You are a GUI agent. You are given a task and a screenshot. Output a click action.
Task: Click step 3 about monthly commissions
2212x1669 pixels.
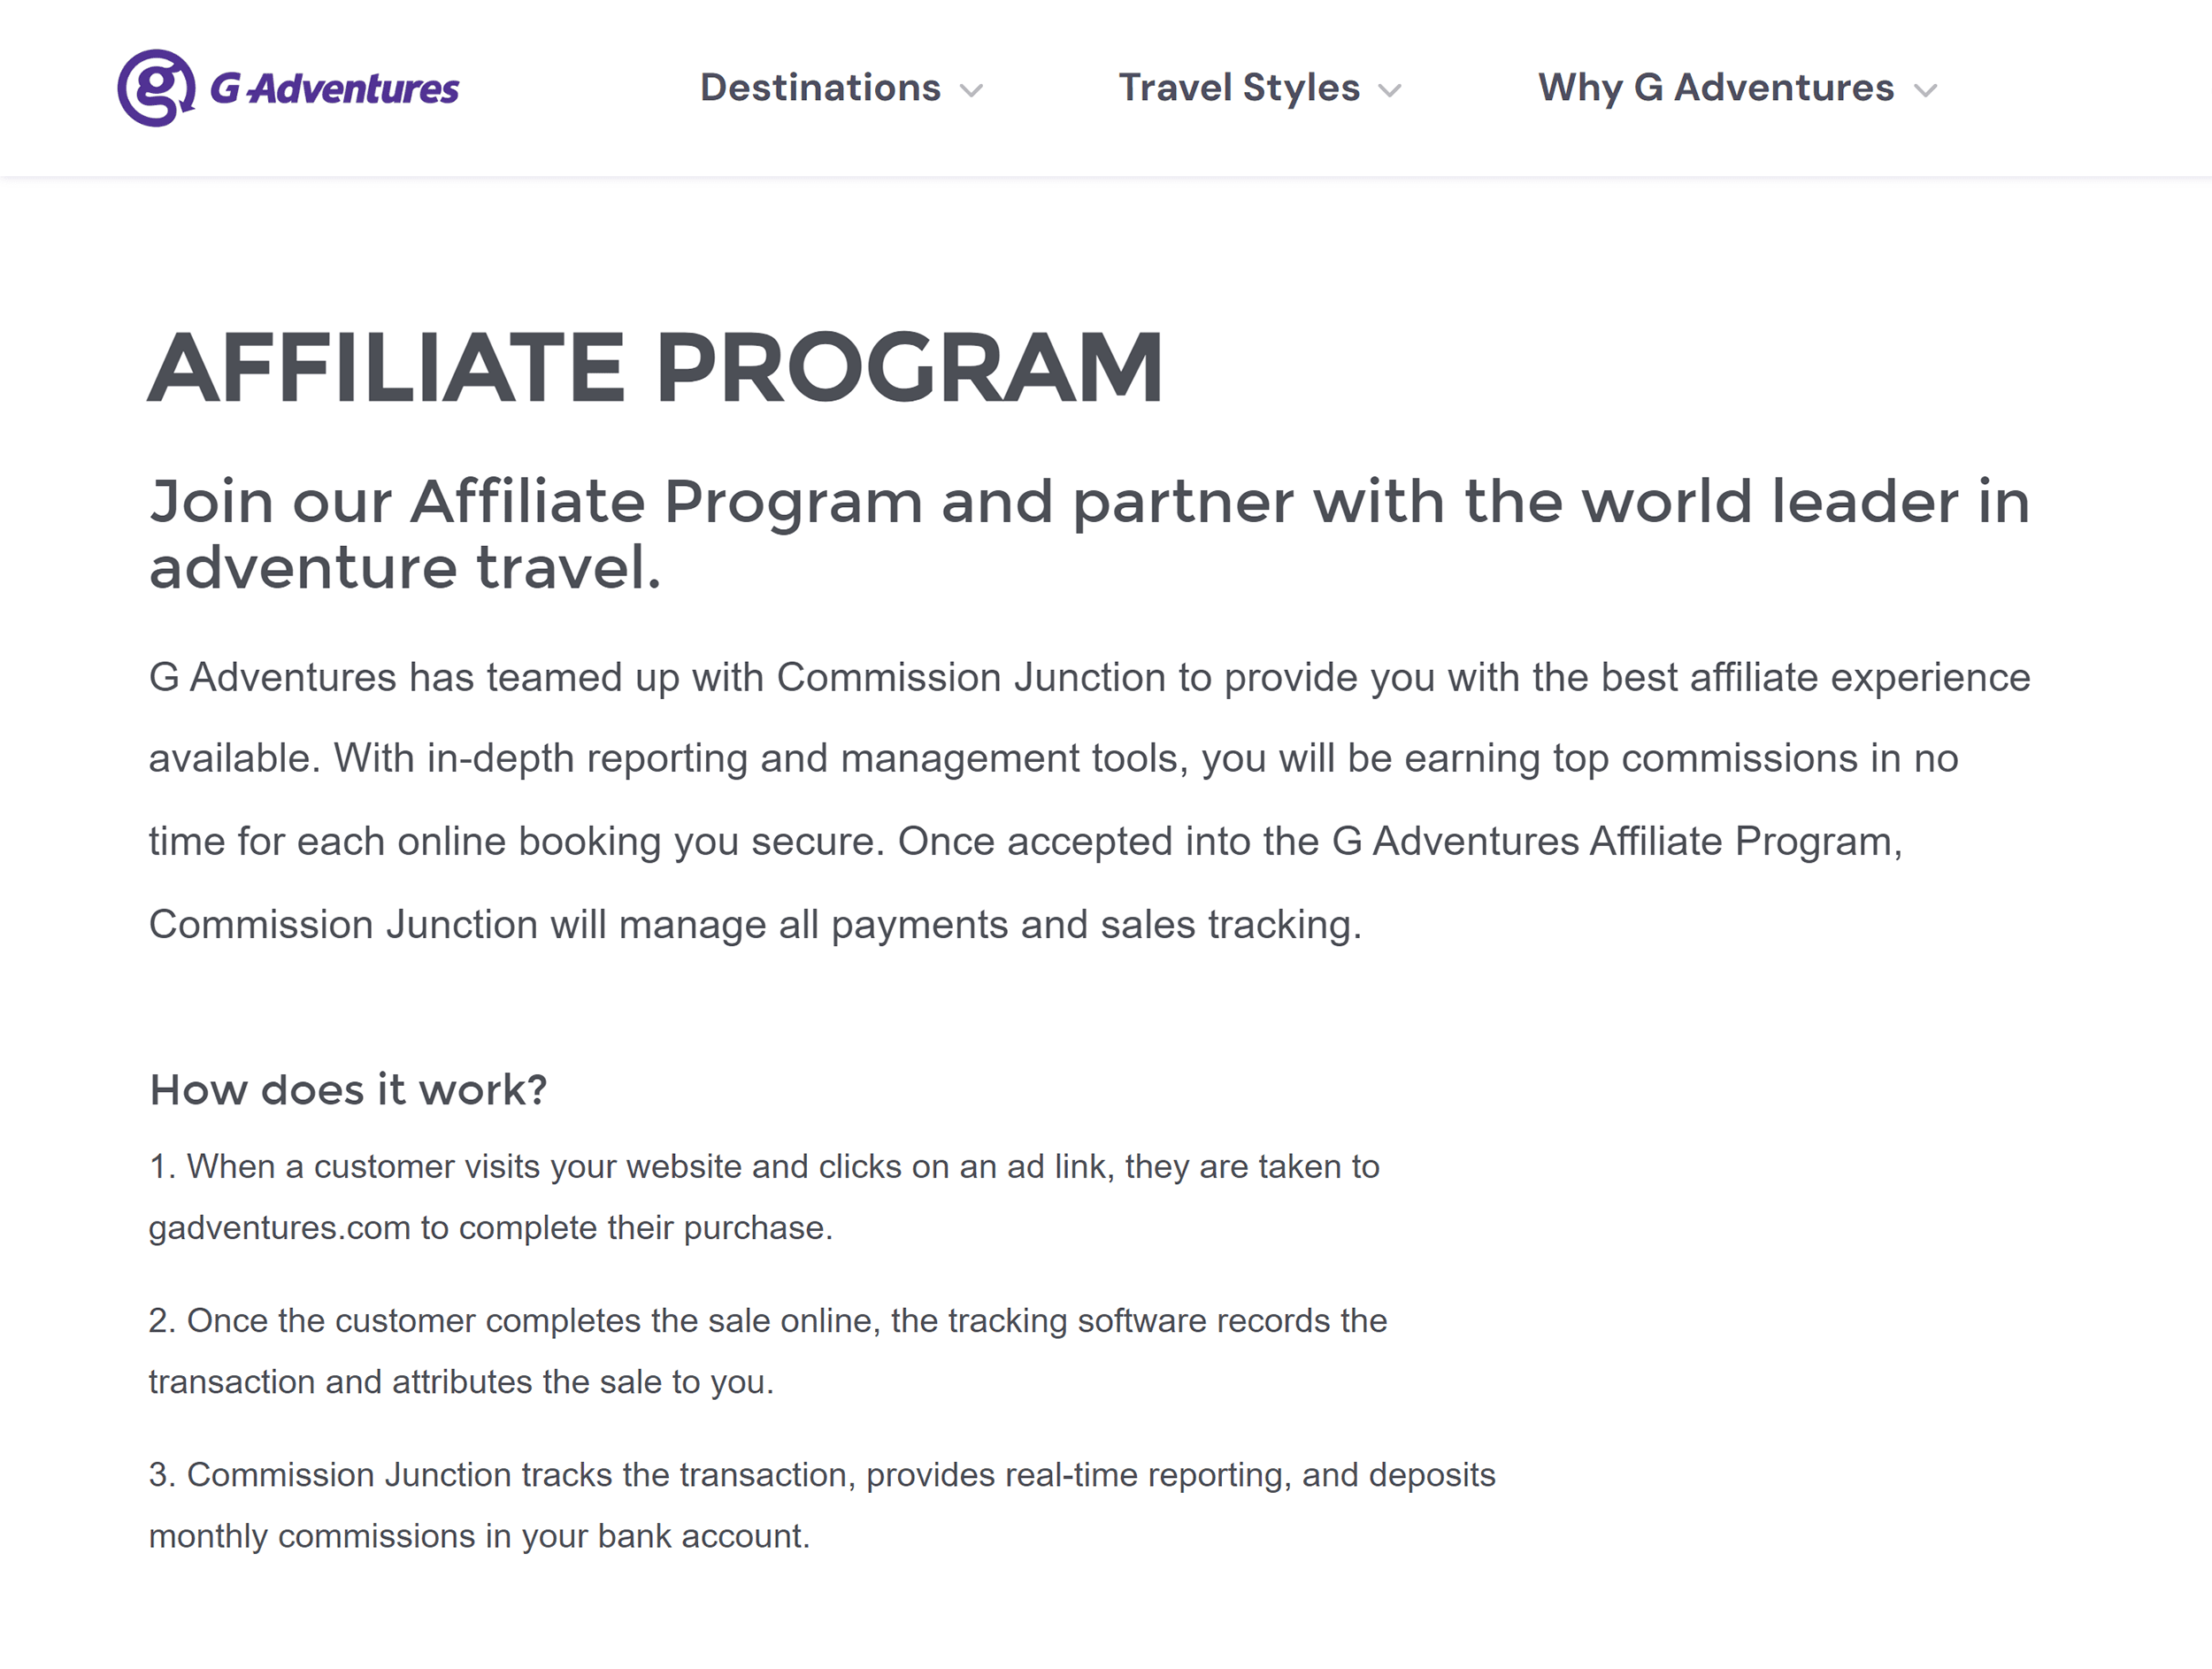[820, 1474]
